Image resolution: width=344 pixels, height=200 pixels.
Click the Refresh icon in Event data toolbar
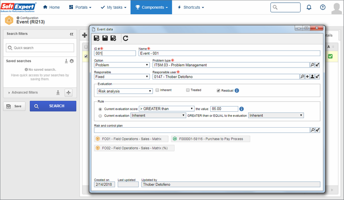click(x=126, y=38)
